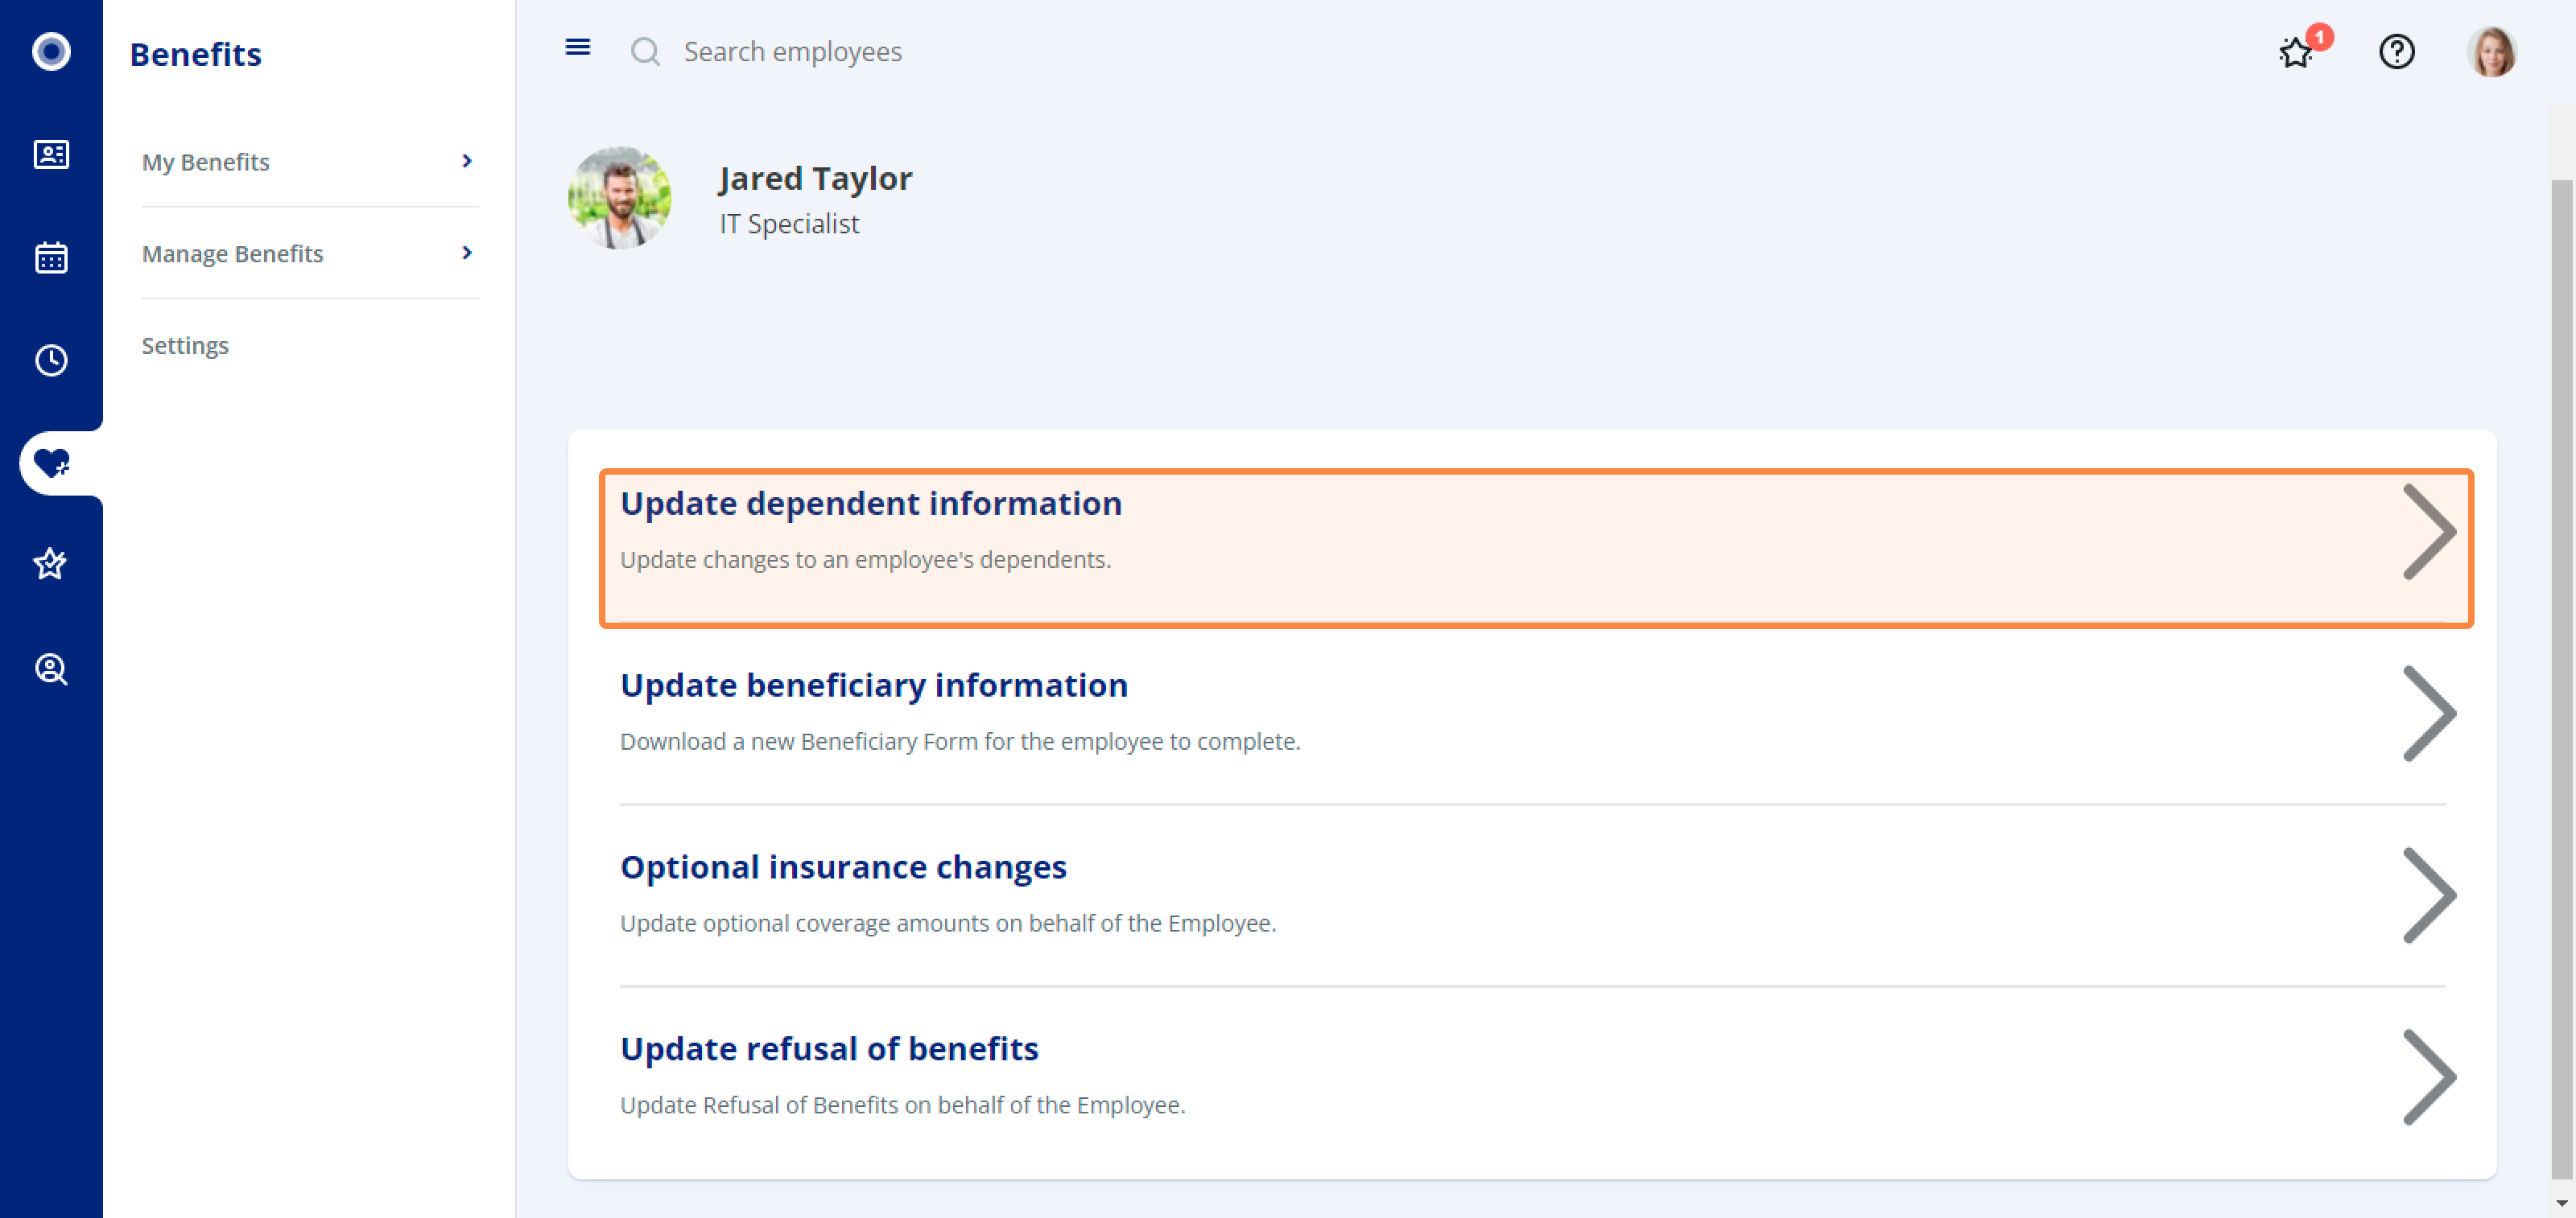Image resolution: width=2576 pixels, height=1218 pixels.
Task: Open Update dependent information
Action: point(1535,549)
